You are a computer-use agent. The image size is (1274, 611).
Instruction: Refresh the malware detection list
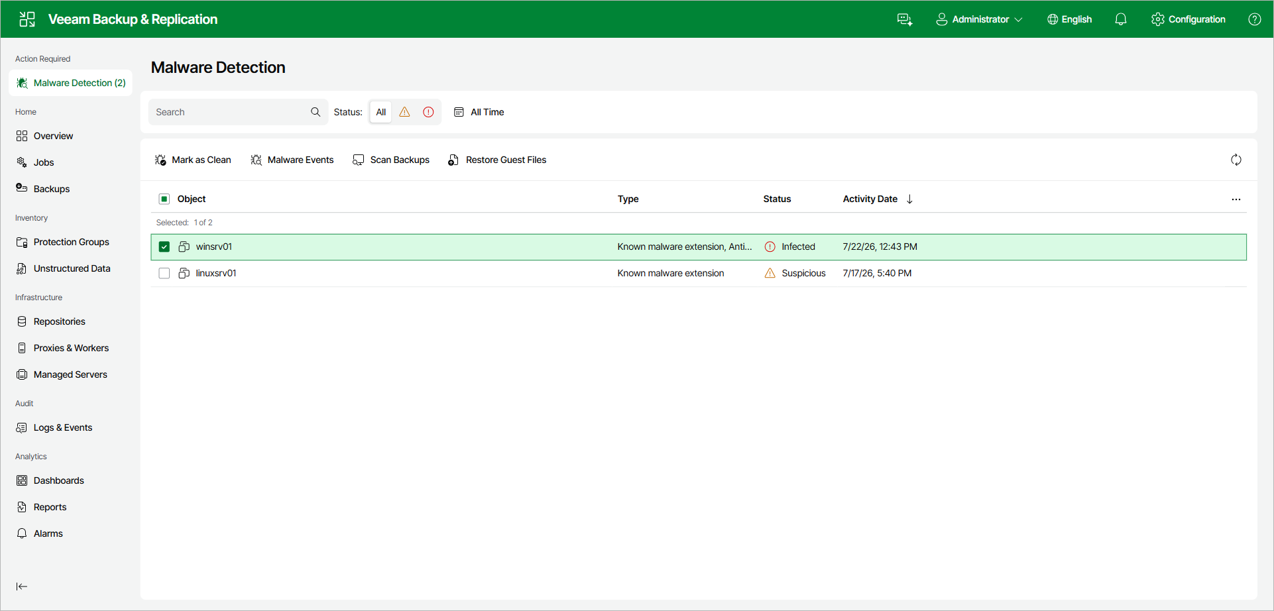click(x=1236, y=160)
